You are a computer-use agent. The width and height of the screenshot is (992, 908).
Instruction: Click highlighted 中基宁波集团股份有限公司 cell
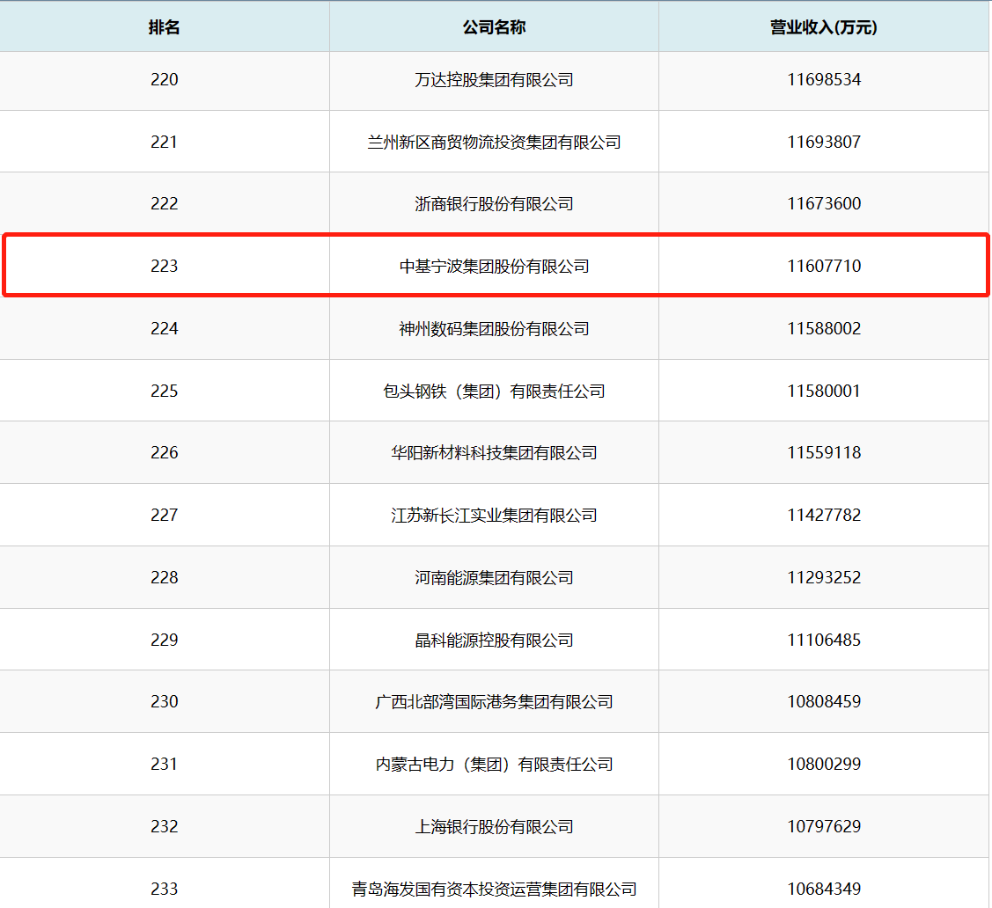[x=494, y=266]
